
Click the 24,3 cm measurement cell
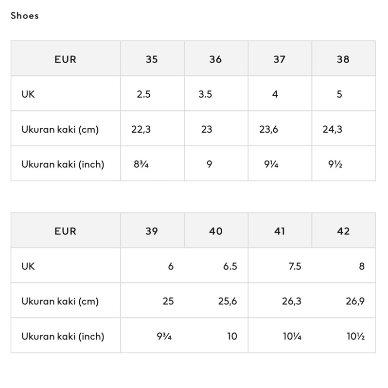click(332, 129)
